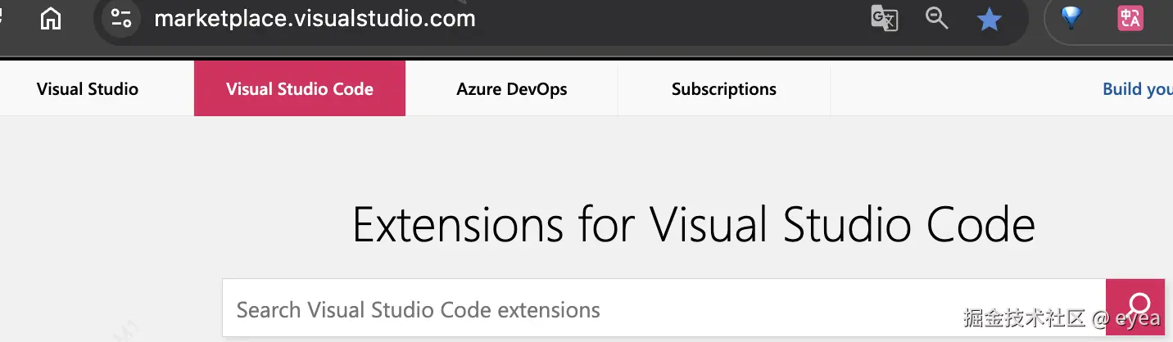Screen dimensions: 1173x342
Task: Open the Google Translate page icon
Action: [x=884, y=18]
